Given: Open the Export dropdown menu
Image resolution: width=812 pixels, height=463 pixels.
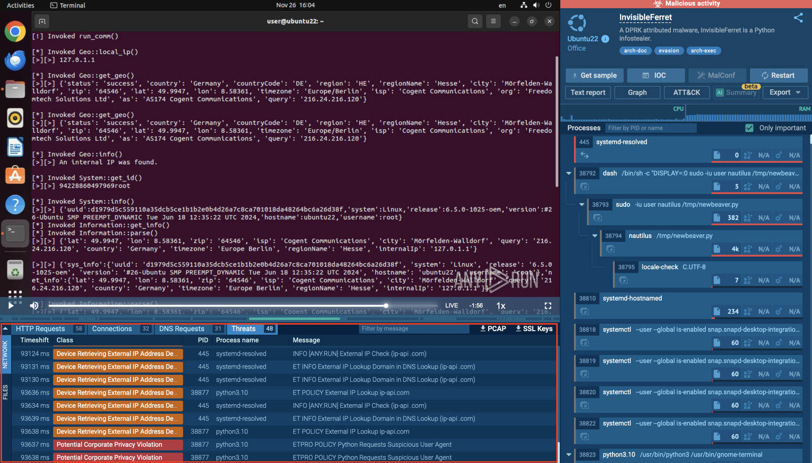Looking at the screenshot, I should pyautogui.click(x=785, y=92).
